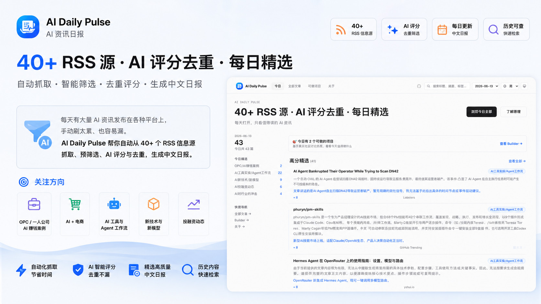Select AI工具实操/Agent工作流 sidebar category
This screenshot has width=541, height=304.
[x=258, y=173]
